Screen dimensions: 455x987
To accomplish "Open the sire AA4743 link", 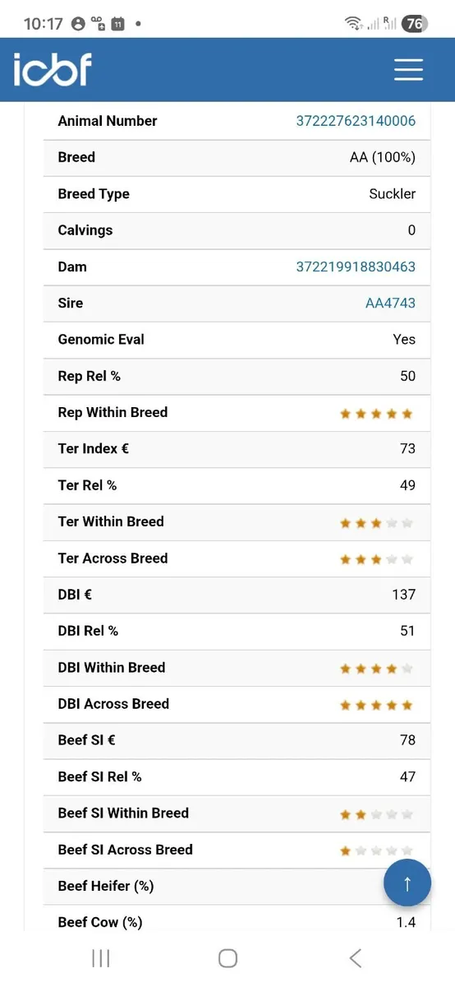I will pos(390,303).
